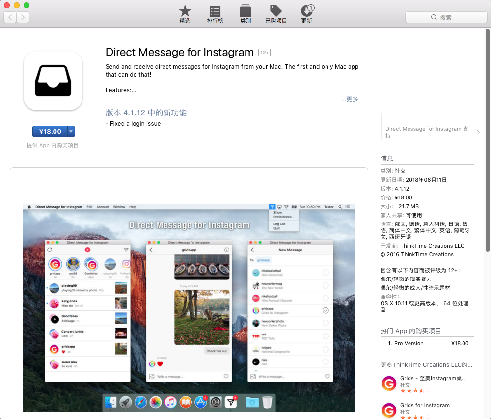Click the 版本 4.1.12 中的新功能 heading
The width and height of the screenshot is (491, 419).
[146, 113]
